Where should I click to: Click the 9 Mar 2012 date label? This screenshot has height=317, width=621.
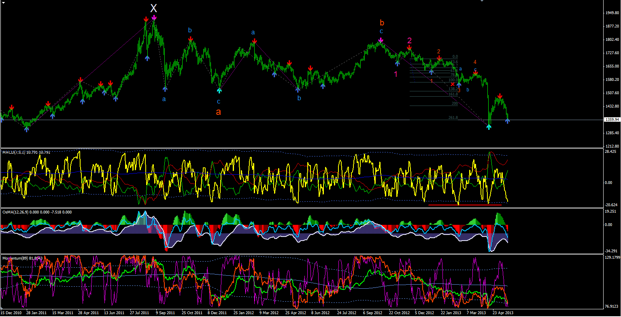[x=270, y=313]
